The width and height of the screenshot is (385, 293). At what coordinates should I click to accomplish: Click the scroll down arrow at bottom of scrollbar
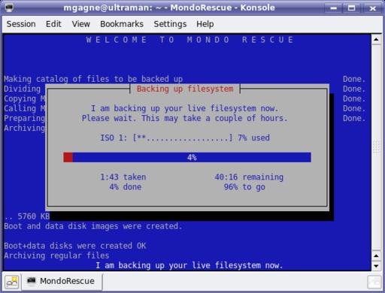376,266
